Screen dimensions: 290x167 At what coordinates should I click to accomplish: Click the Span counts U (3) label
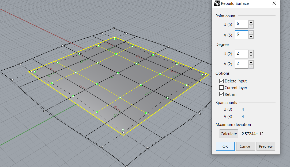tap(228, 109)
